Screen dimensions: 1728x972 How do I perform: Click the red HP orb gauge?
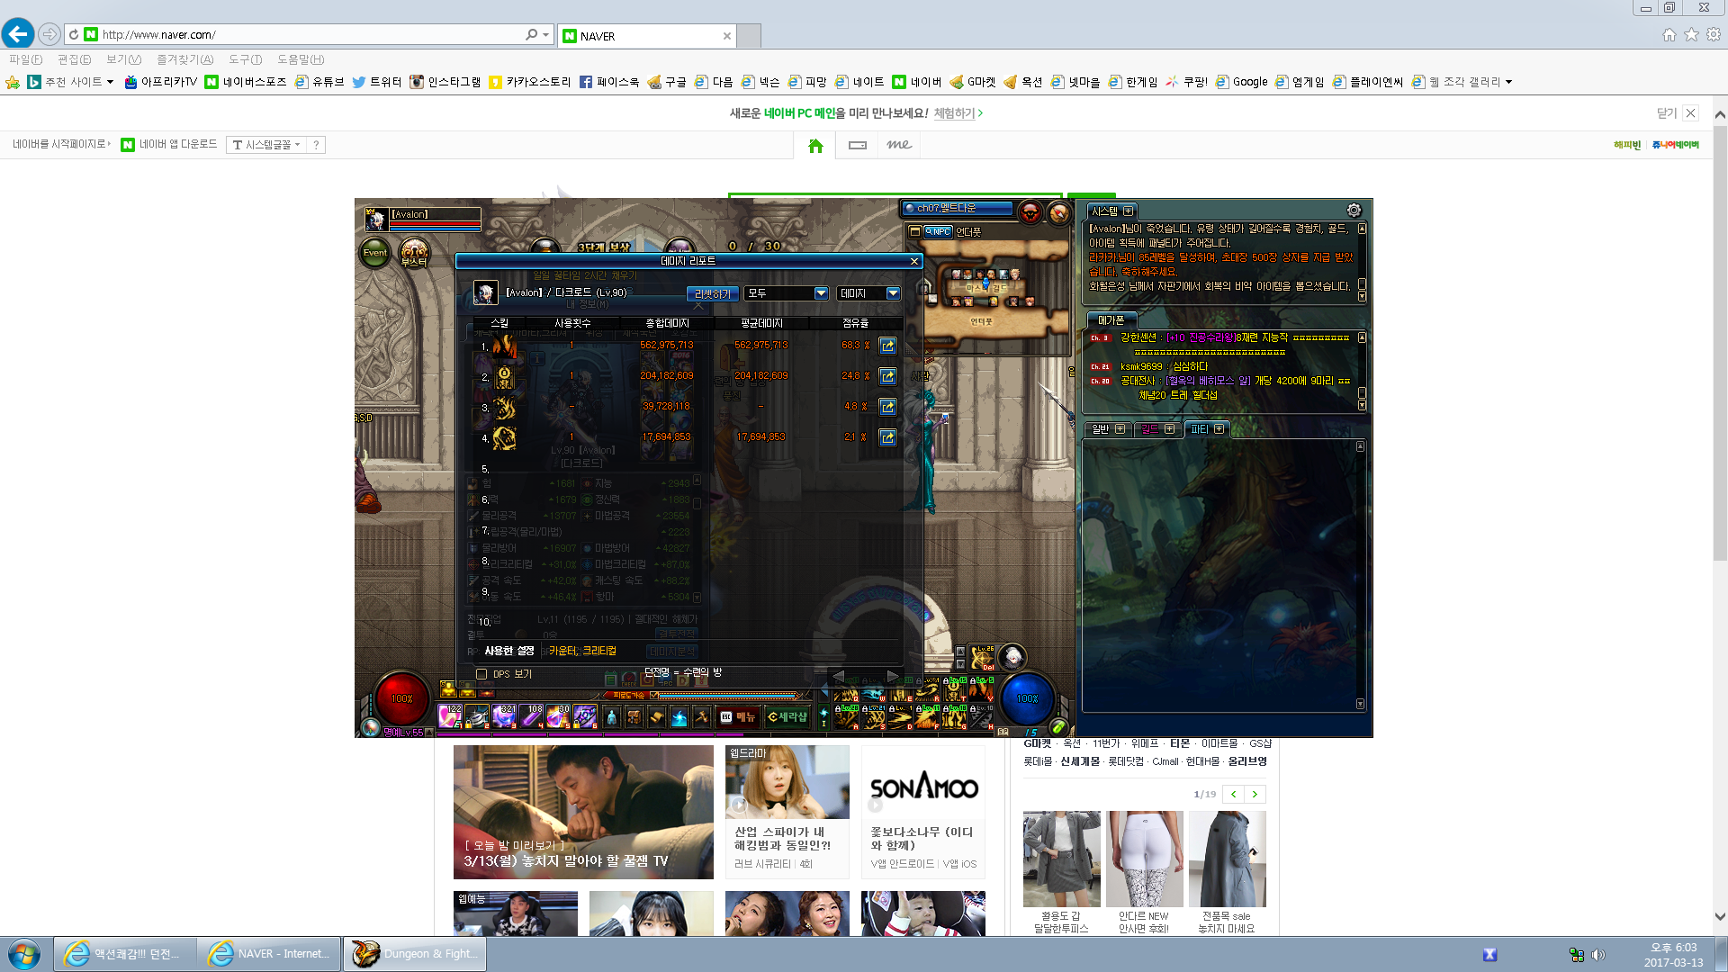pyautogui.click(x=401, y=698)
